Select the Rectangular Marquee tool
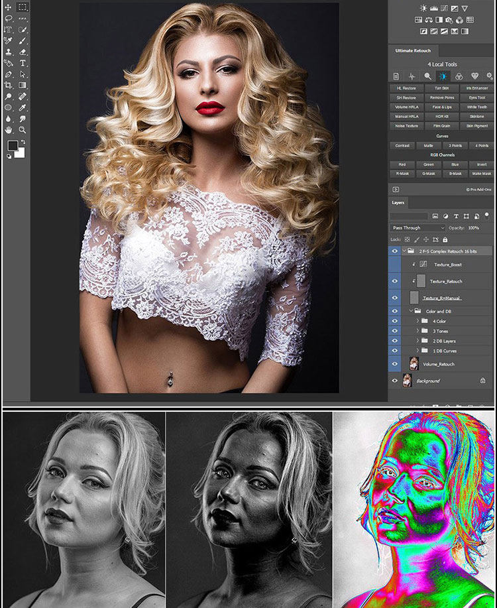This screenshot has height=608, width=497. click(x=23, y=7)
